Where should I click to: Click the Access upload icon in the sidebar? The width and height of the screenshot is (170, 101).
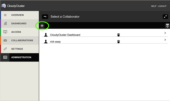[x=5, y=32]
